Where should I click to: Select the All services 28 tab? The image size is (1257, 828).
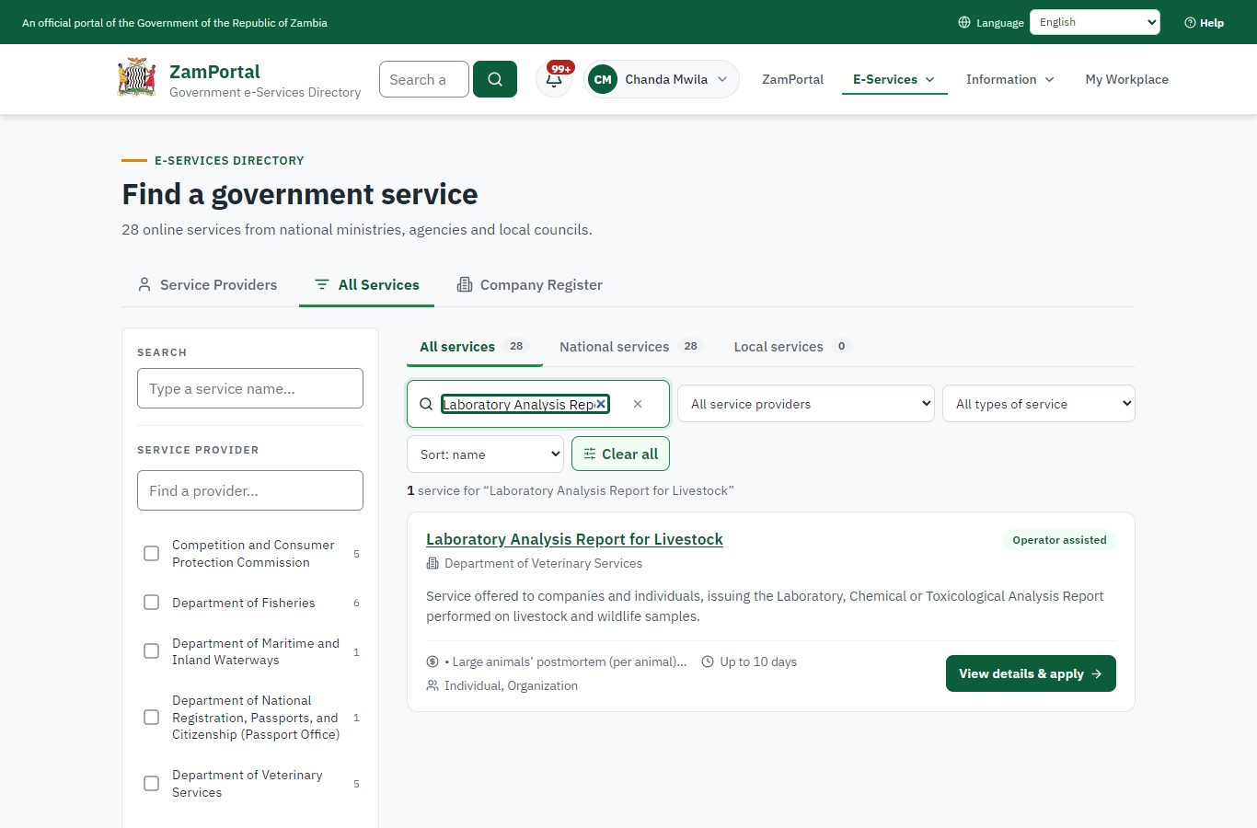point(474,347)
